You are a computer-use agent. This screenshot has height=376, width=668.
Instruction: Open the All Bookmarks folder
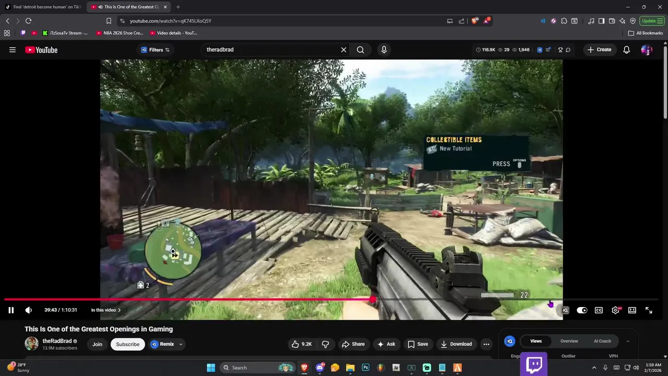coord(646,33)
